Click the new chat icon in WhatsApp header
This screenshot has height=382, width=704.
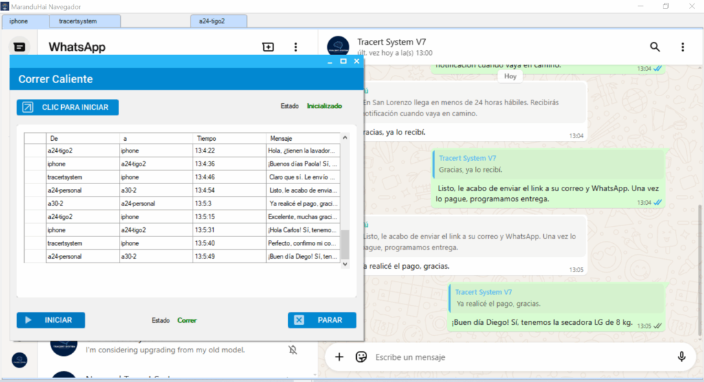click(x=268, y=47)
